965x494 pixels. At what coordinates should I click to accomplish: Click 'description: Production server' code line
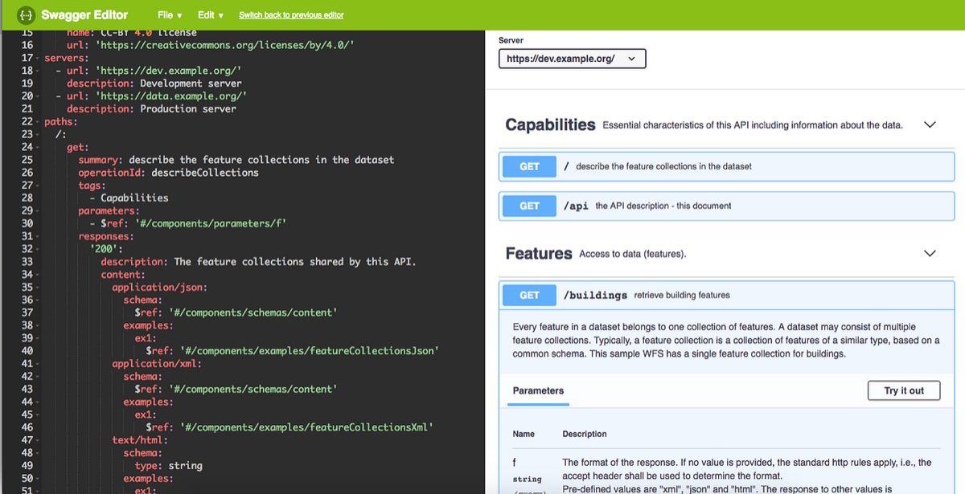pyautogui.click(x=151, y=109)
